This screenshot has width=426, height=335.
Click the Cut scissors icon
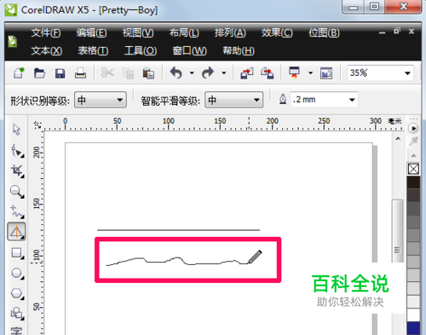pos(107,72)
